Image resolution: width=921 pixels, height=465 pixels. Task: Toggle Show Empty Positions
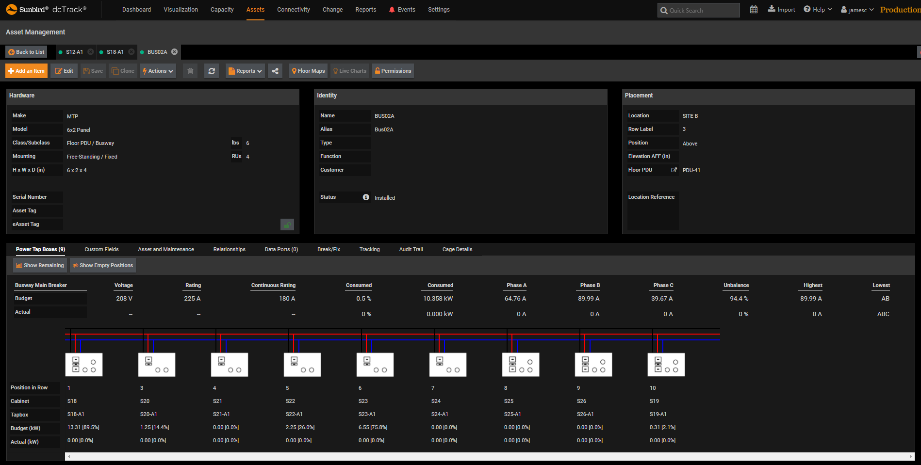click(x=103, y=266)
